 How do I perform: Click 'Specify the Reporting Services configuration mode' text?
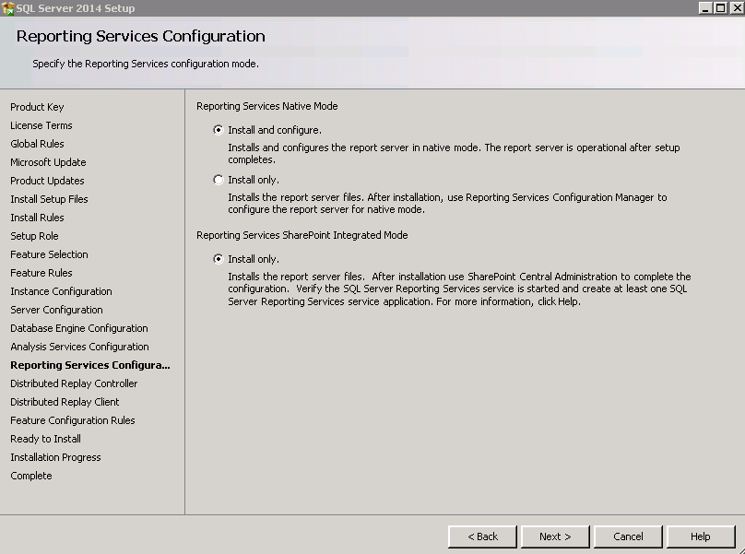tap(146, 64)
